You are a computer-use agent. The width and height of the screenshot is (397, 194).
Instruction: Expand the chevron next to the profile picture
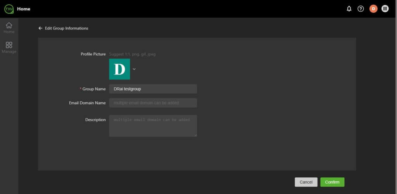[134, 69]
